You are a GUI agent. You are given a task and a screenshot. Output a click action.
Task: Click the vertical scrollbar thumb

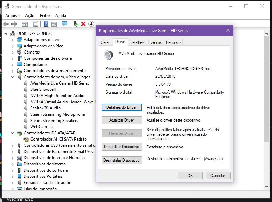(x=266, y=89)
